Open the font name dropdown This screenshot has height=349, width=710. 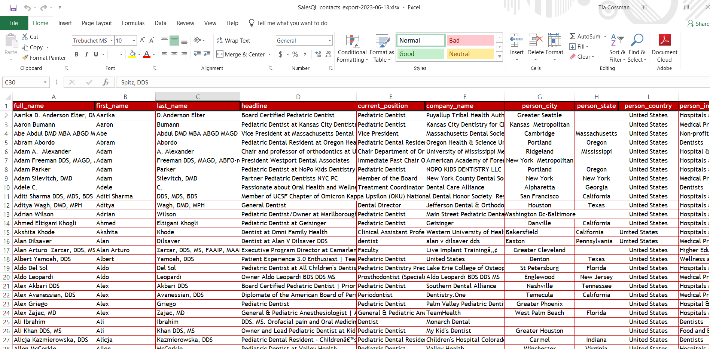[112, 40]
